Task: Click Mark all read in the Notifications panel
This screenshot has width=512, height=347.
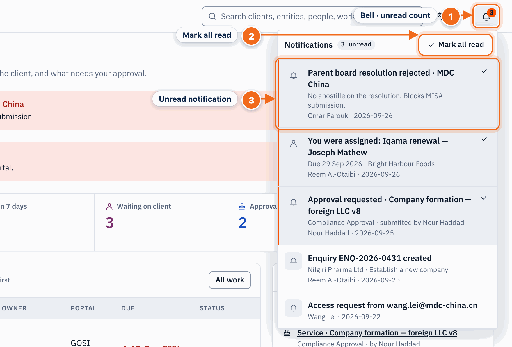Action: tap(456, 45)
